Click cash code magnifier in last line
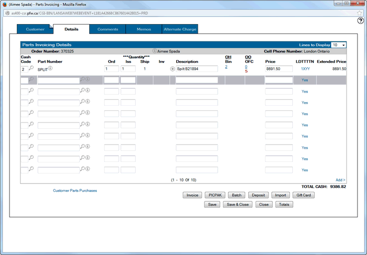 click(31, 169)
